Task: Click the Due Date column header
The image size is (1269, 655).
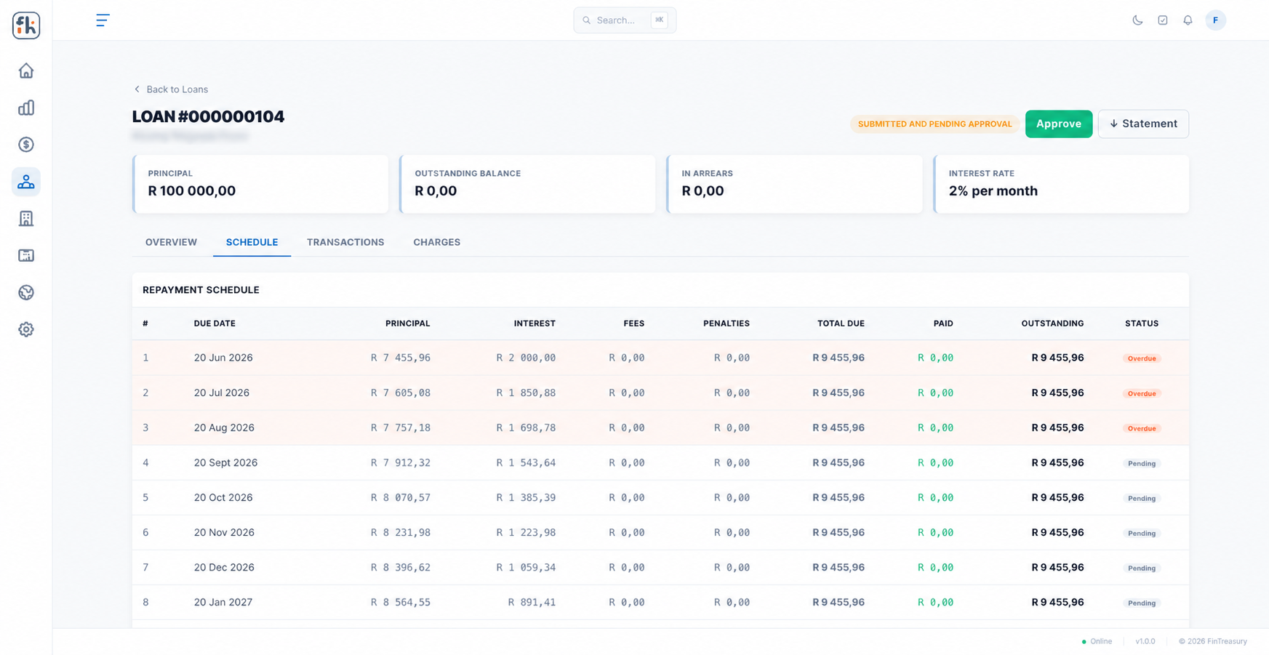Action: [x=215, y=324]
